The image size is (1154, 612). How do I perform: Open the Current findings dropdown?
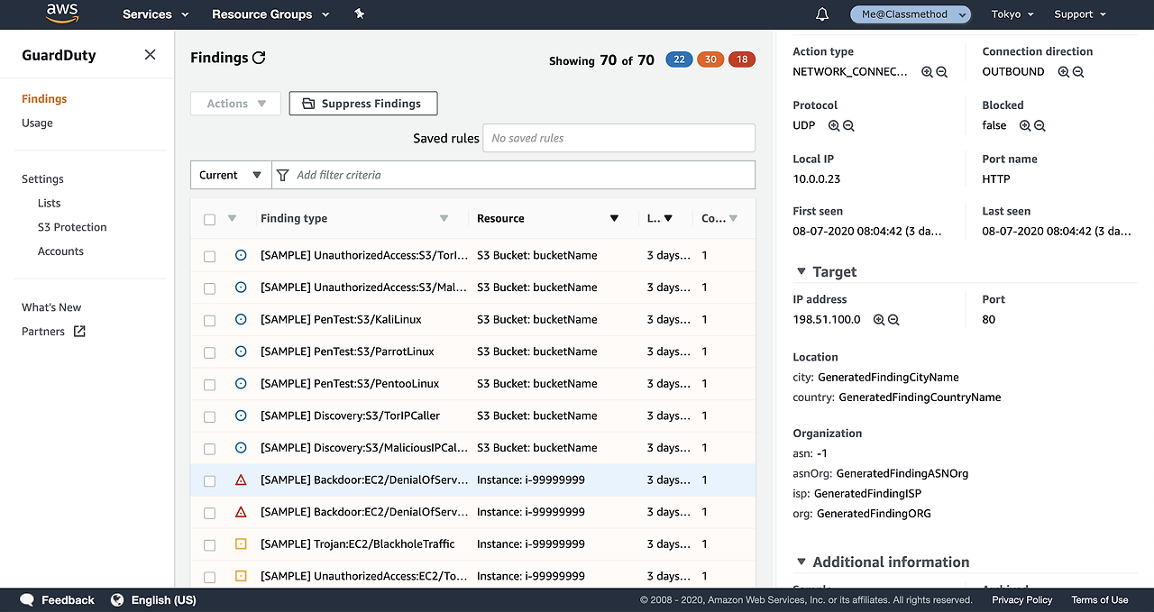point(231,175)
